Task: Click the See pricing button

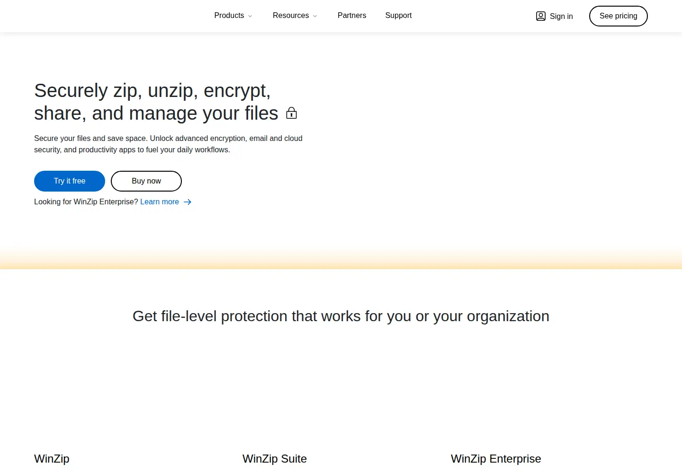Action: point(618,16)
